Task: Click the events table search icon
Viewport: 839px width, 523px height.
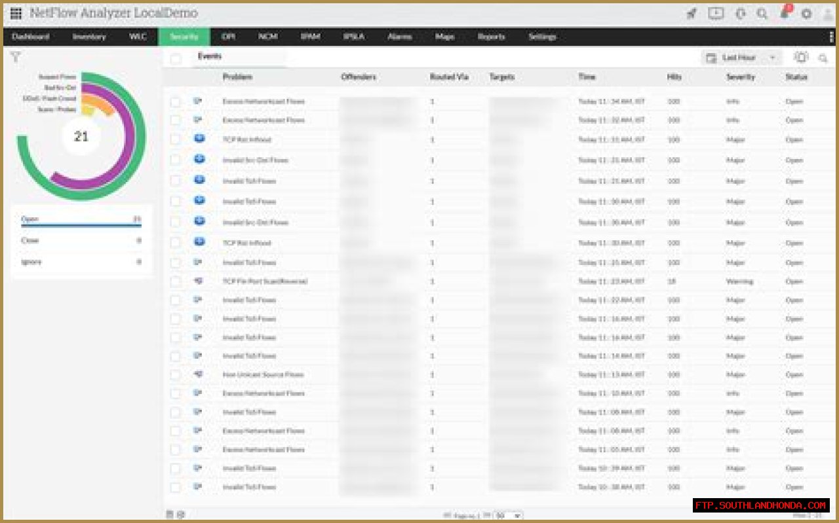Action: [823, 58]
